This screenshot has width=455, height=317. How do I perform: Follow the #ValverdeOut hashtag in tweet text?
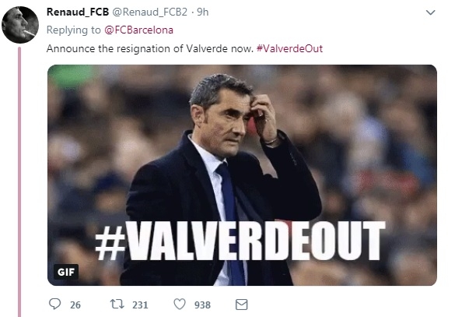pos(289,48)
